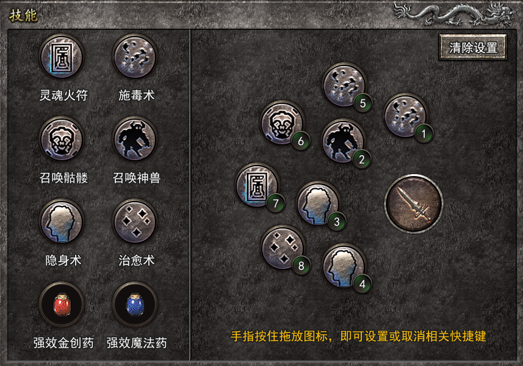
Task: Click the 清除设置 button
Action: click(x=473, y=48)
